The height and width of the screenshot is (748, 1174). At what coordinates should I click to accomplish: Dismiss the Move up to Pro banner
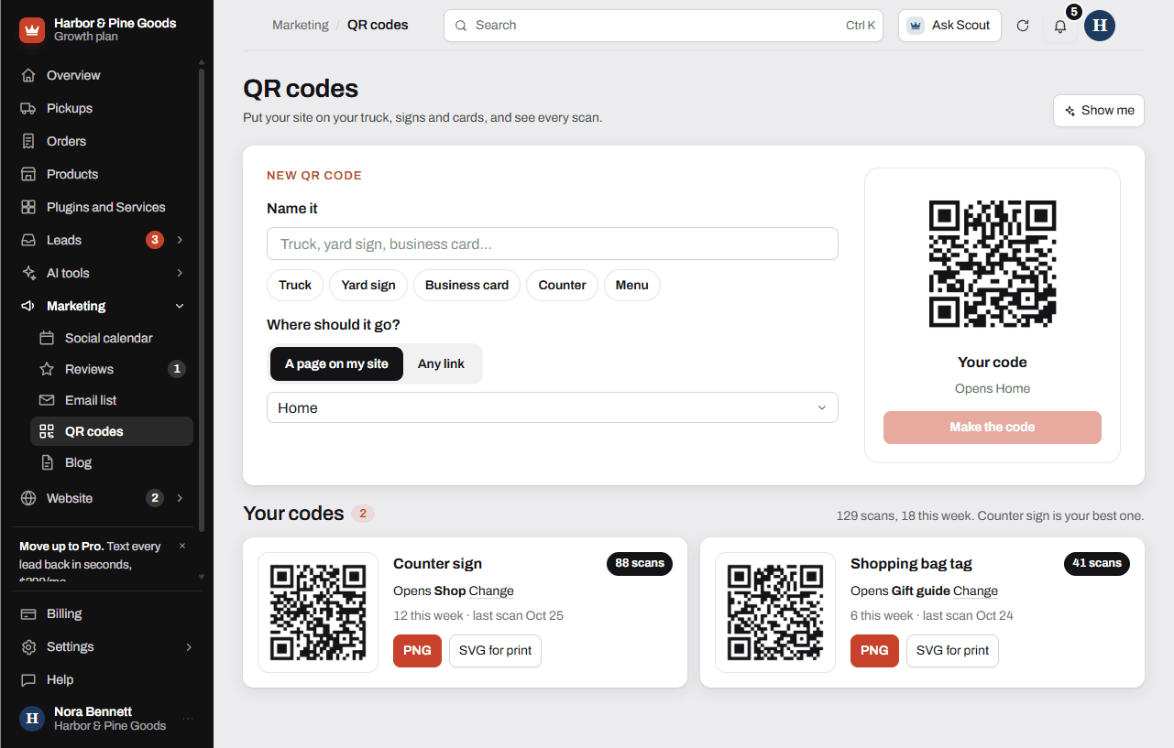[x=181, y=546]
